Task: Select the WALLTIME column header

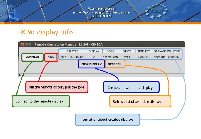Action: pyautogui.click(x=174, y=51)
